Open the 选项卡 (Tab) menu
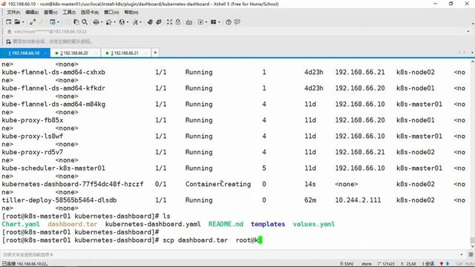Viewport: 475px width, 267px height. pyautogui.click(x=90, y=12)
